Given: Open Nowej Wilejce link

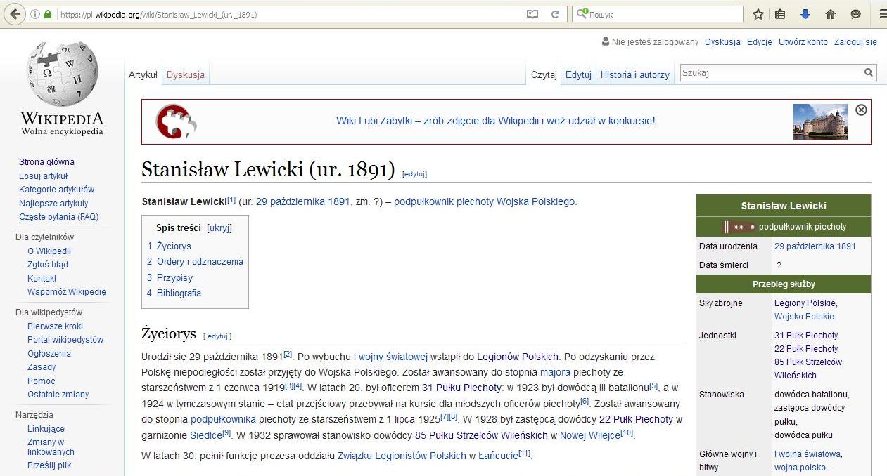Looking at the screenshot, I should [589, 435].
